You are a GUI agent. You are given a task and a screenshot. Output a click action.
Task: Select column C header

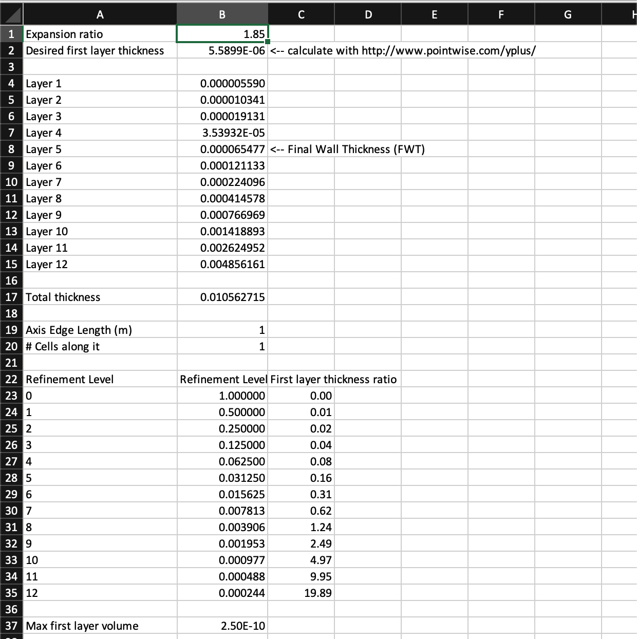pyautogui.click(x=301, y=14)
